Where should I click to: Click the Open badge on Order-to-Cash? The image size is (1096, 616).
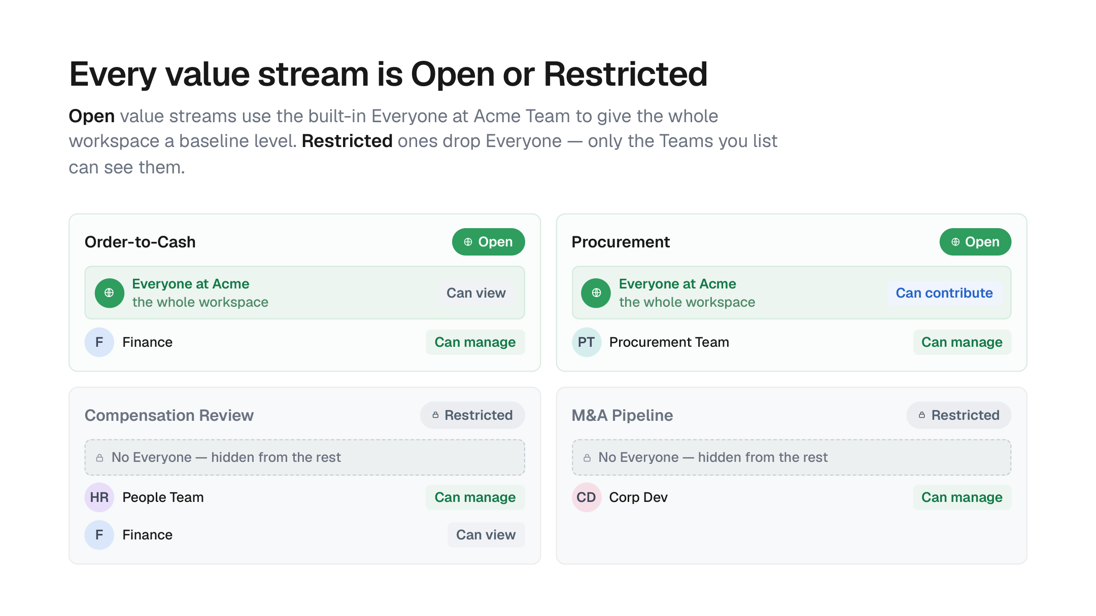click(489, 242)
